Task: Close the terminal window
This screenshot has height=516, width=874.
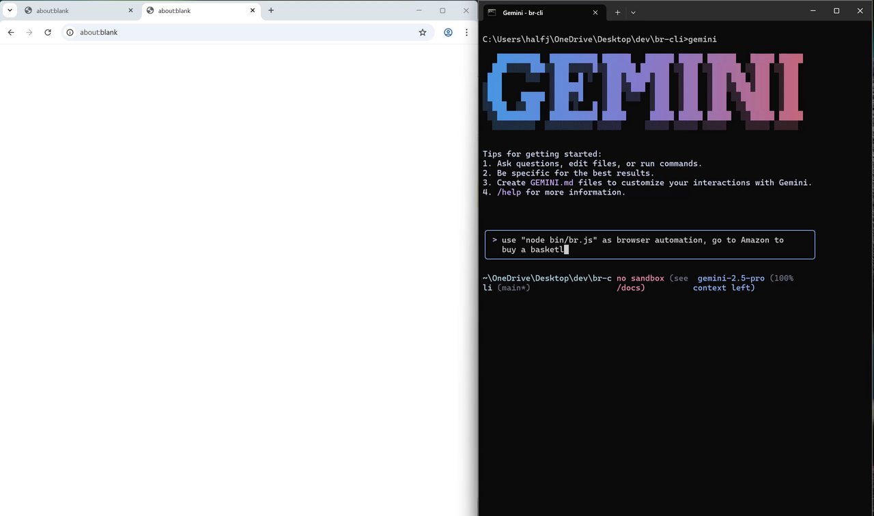Action: click(860, 10)
